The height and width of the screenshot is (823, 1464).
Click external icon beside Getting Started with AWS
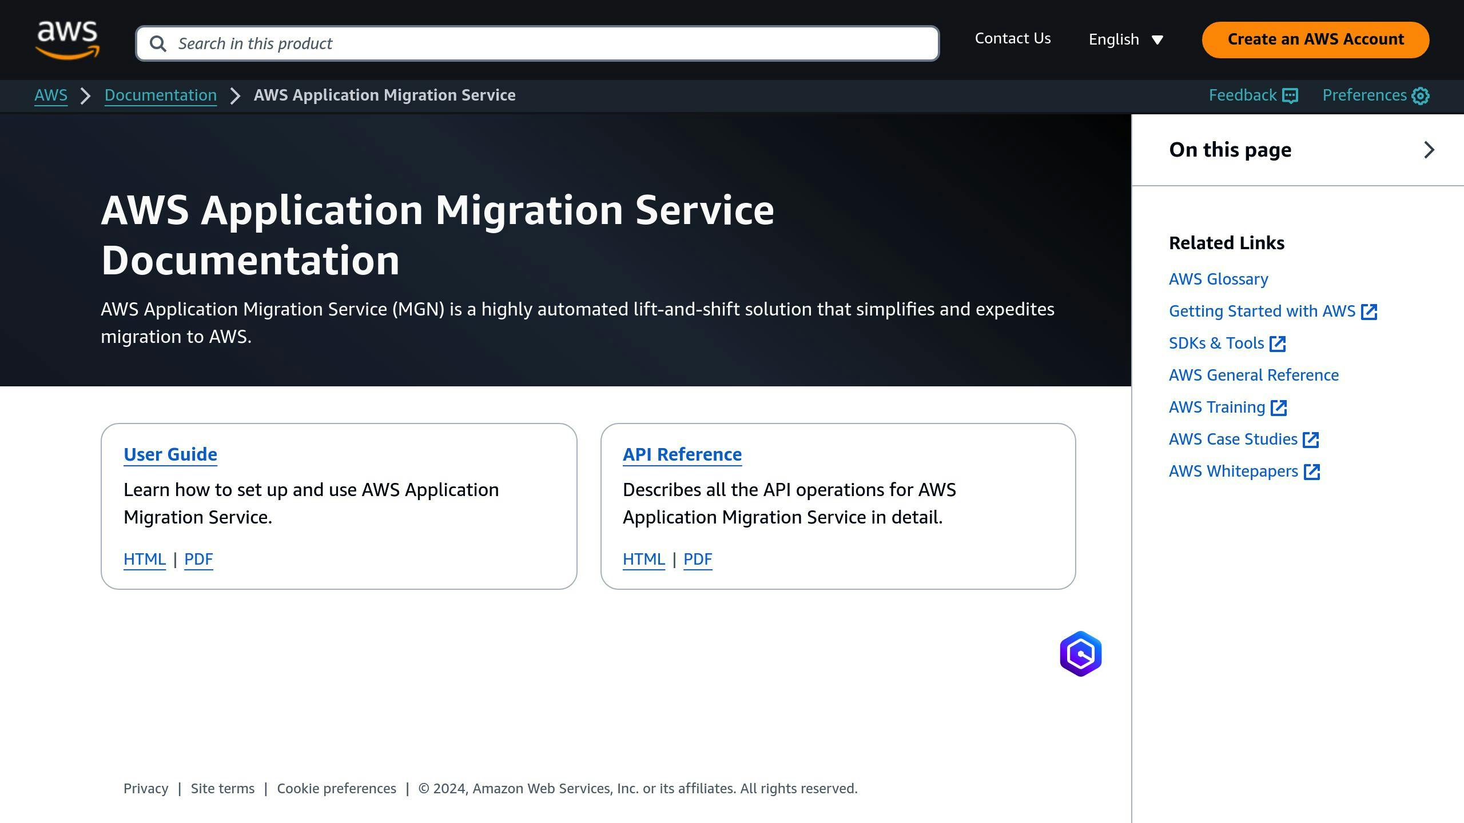(x=1369, y=311)
